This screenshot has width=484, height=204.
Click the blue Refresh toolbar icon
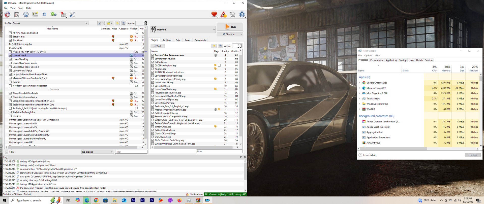(44, 15)
